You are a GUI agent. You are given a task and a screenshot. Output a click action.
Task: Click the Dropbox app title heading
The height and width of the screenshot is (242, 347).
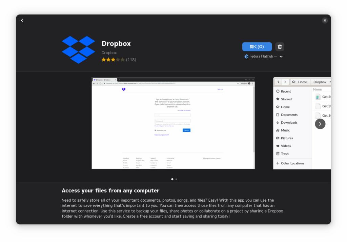point(116,43)
